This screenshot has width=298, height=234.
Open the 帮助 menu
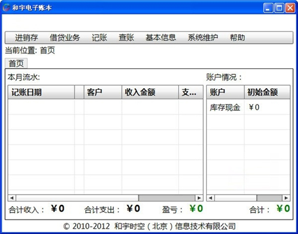tap(237, 38)
